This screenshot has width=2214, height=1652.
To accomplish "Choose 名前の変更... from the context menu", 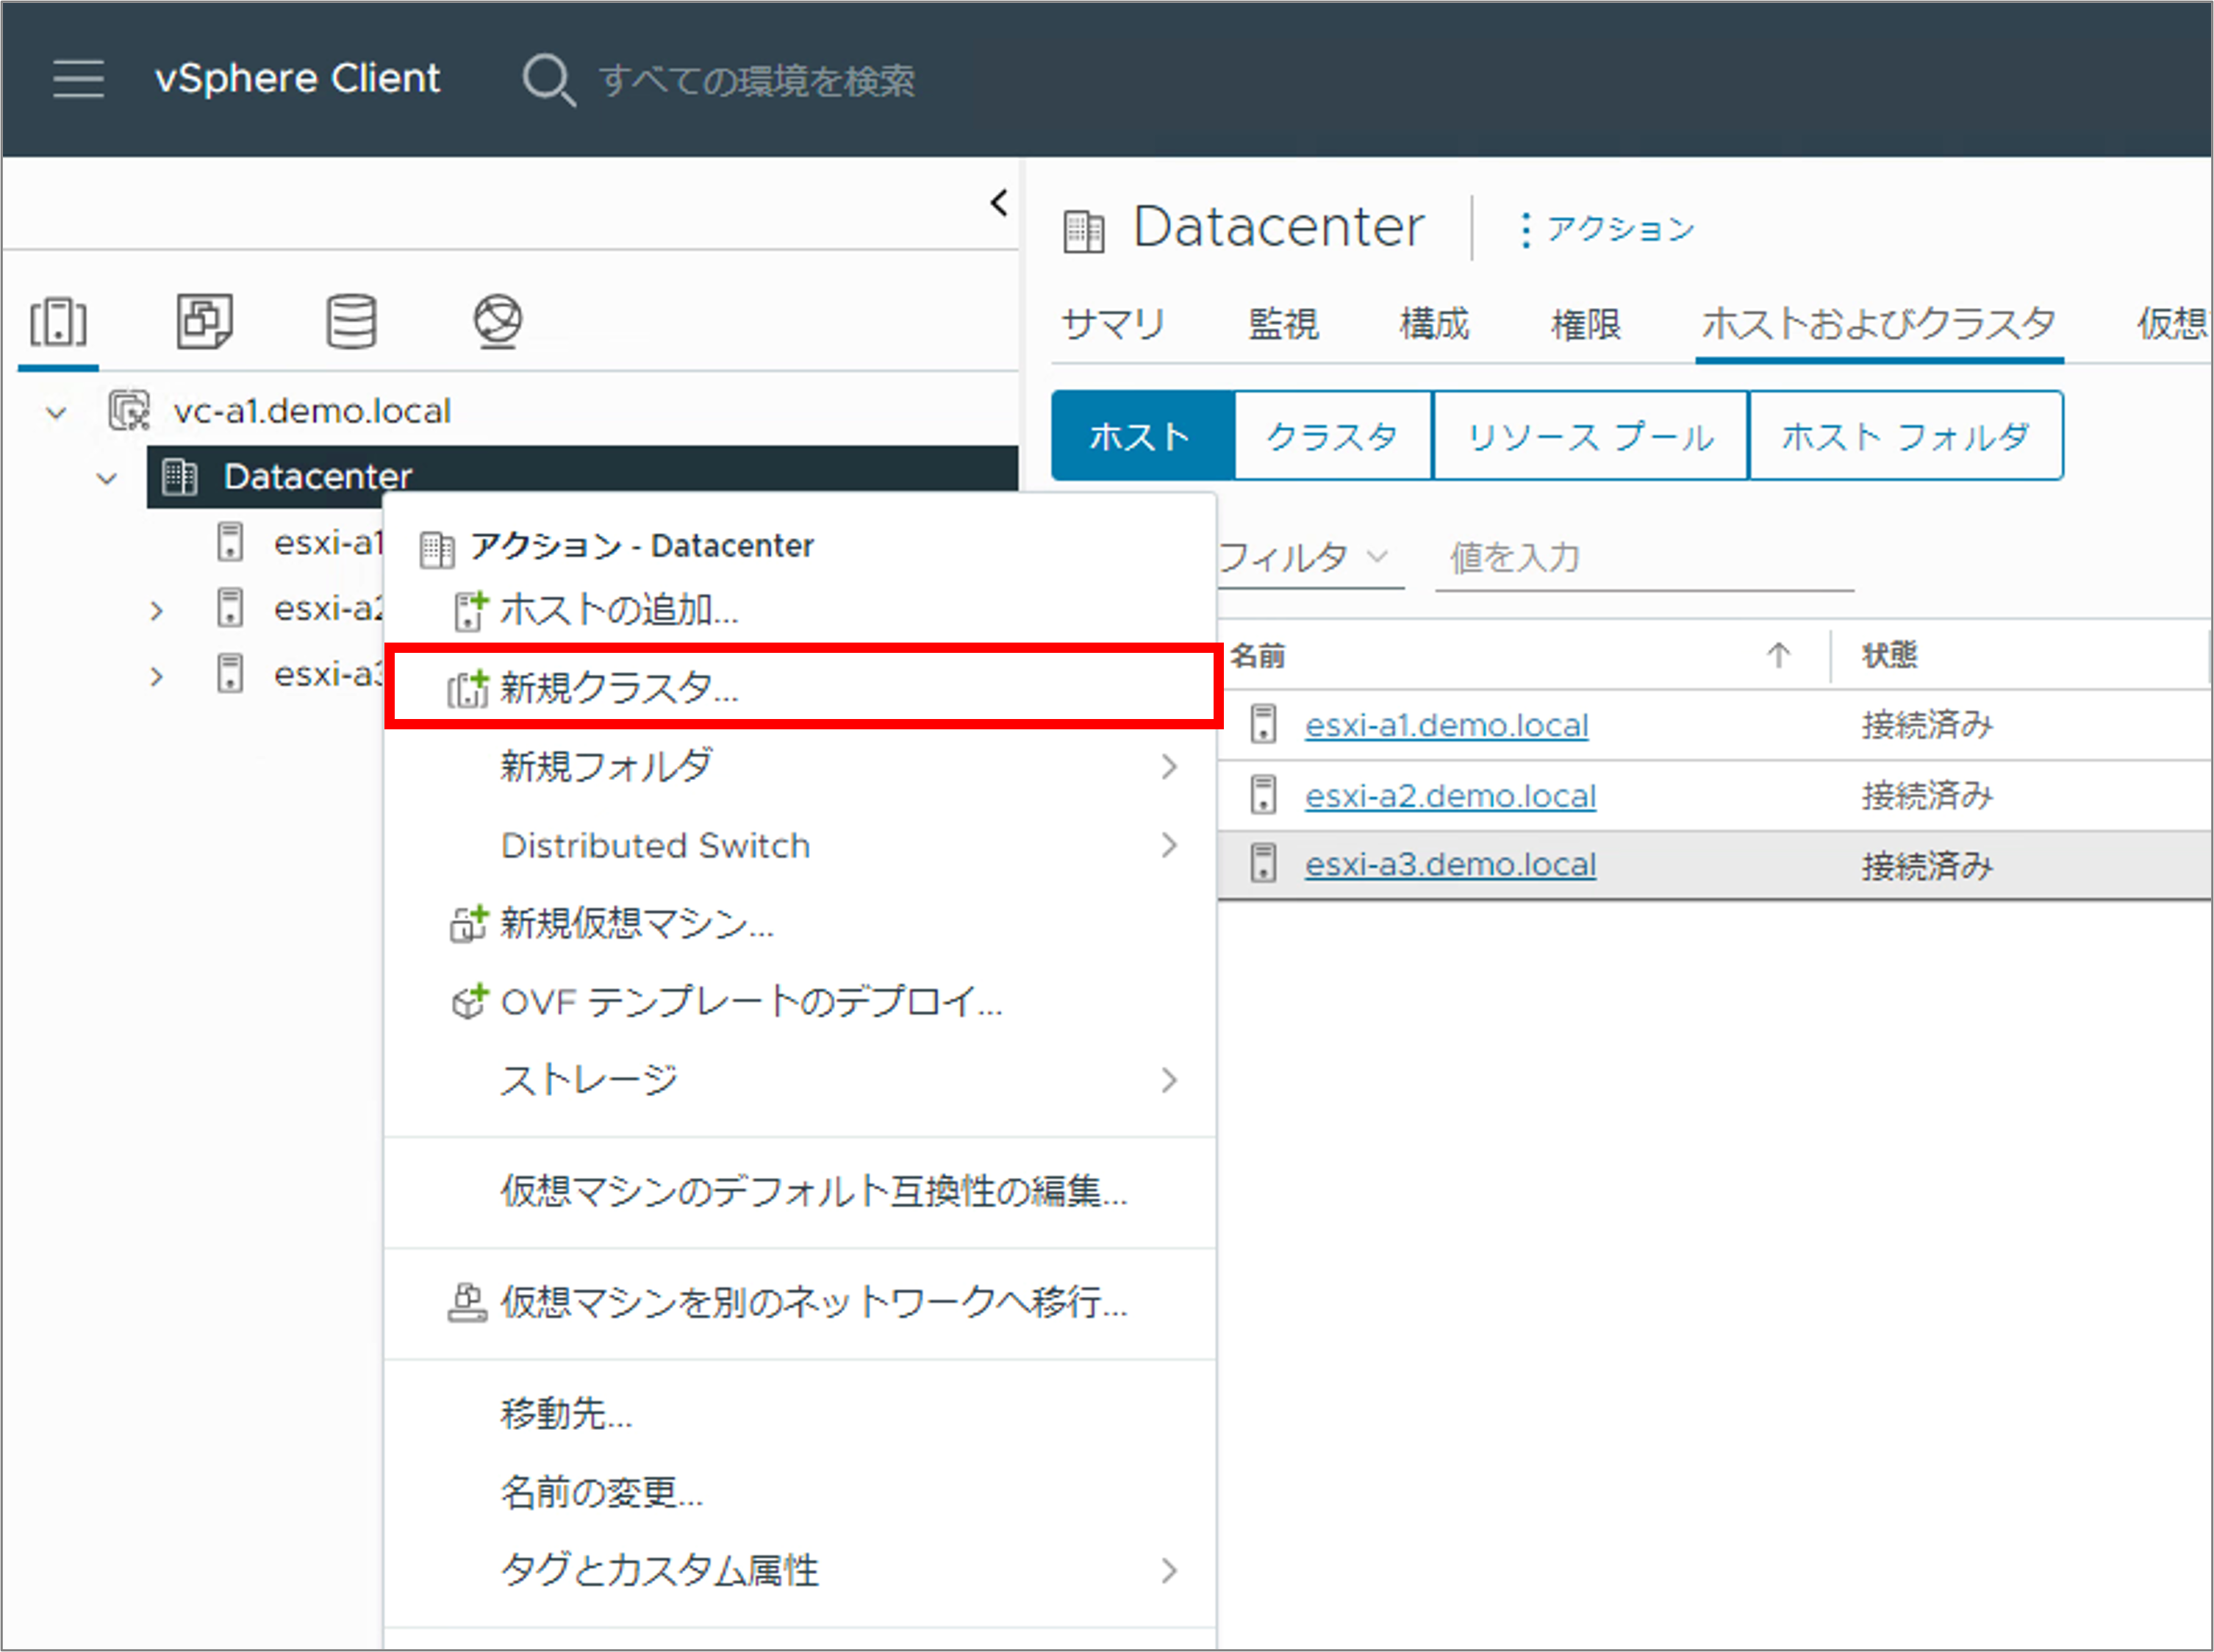I will coord(800,1493).
